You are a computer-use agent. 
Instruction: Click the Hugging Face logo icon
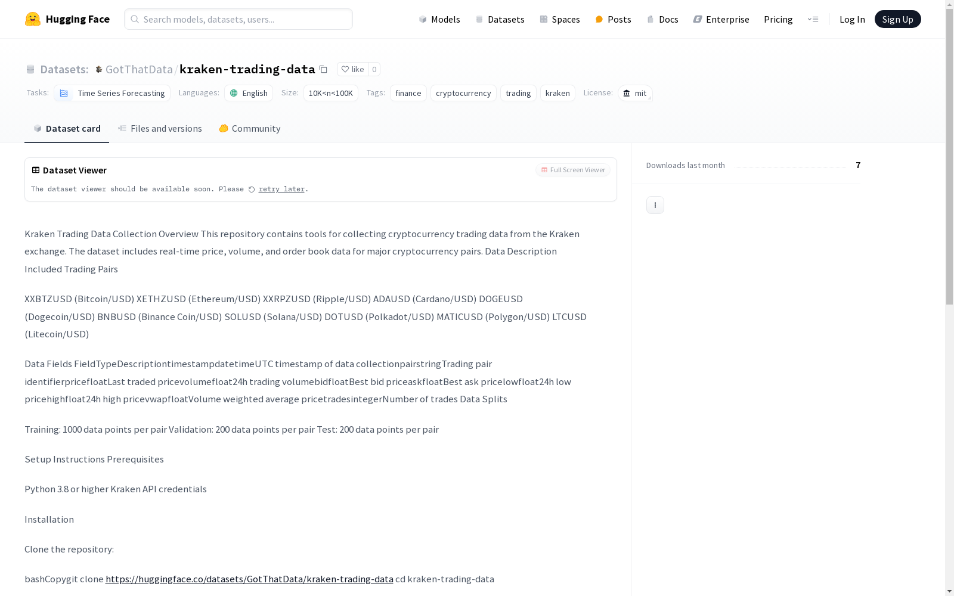point(33,19)
